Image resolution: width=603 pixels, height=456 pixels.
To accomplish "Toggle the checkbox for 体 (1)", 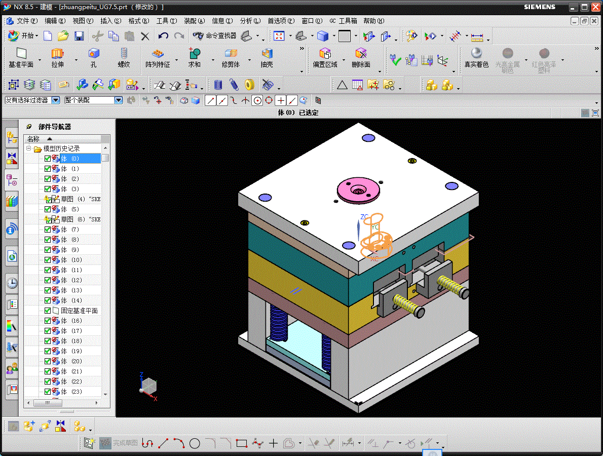I will tap(48, 169).
